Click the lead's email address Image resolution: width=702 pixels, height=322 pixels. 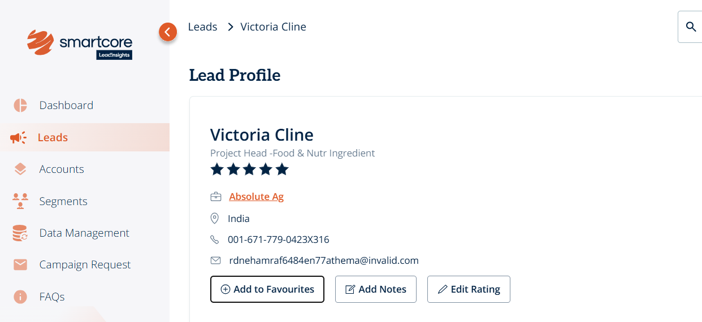[x=323, y=260]
